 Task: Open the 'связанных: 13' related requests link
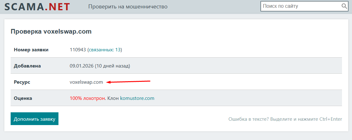104,50
